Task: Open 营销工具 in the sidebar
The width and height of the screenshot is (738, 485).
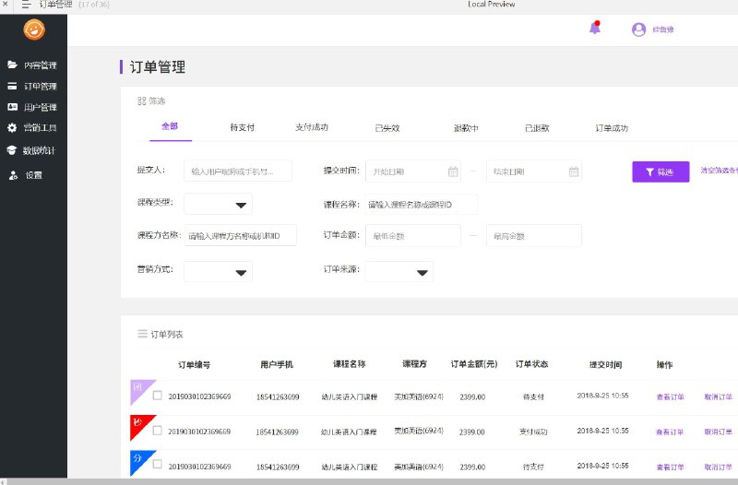Action: click(40, 128)
